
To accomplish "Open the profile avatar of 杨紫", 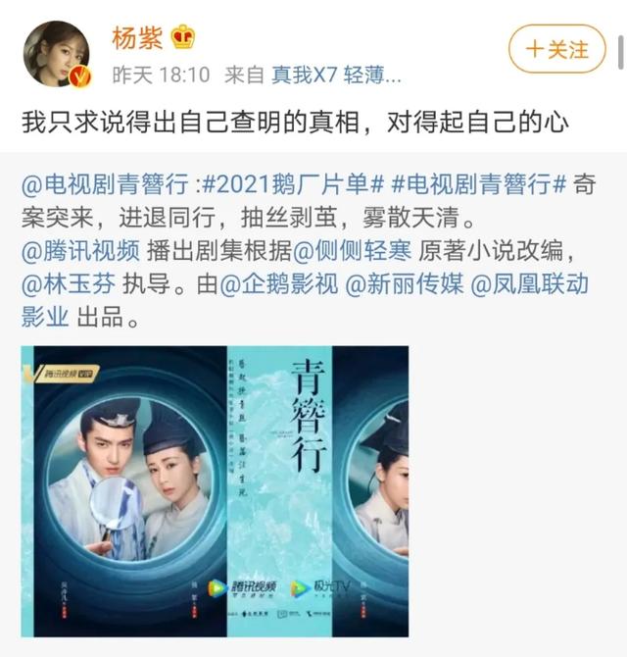I will [56, 53].
